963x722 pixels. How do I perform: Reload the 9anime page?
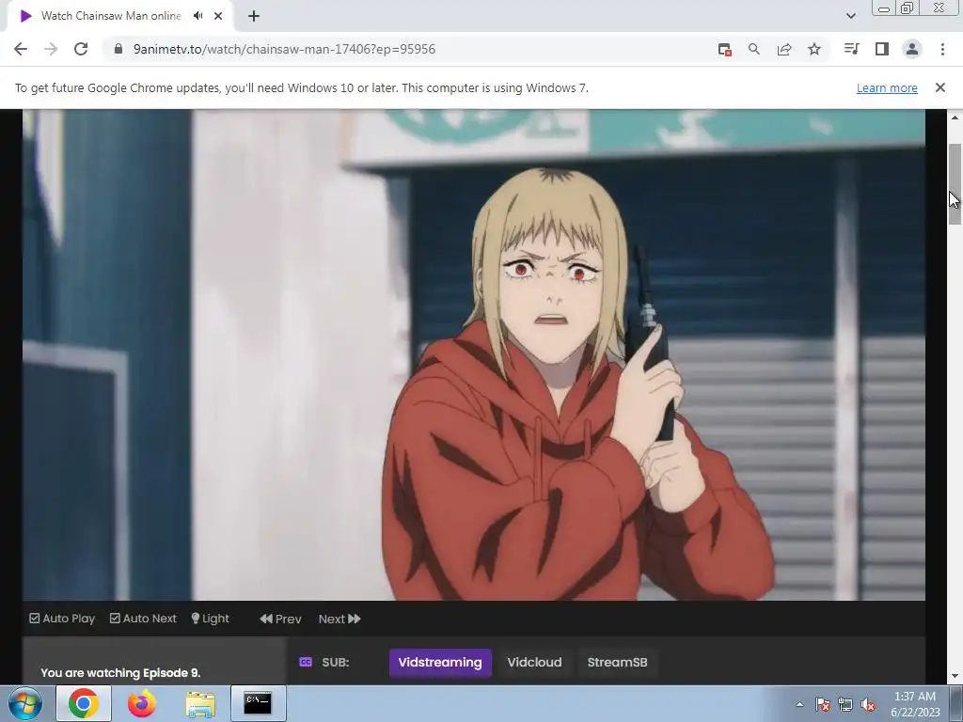point(81,49)
